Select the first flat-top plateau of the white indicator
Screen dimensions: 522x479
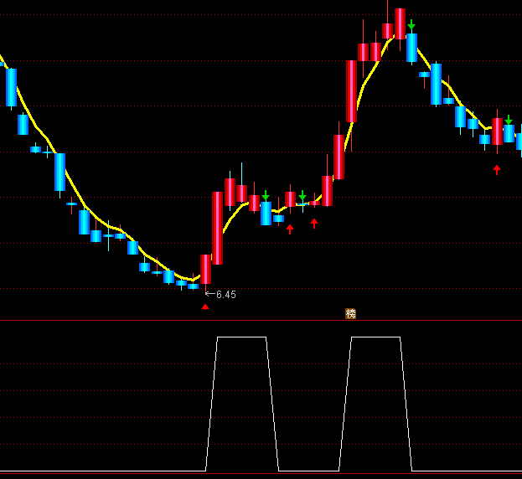pos(241,337)
